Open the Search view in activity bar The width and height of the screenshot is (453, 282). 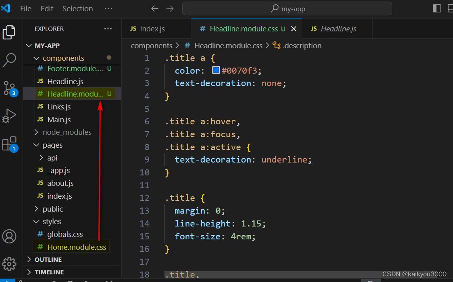pyautogui.click(x=9, y=60)
